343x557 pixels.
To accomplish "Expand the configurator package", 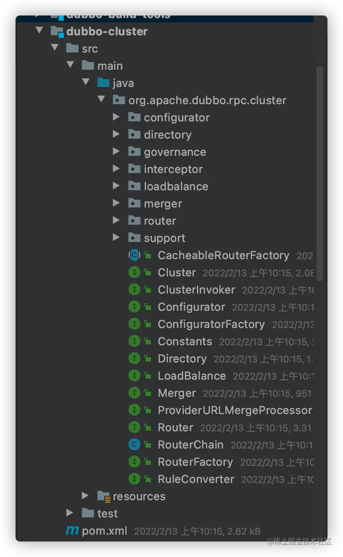I will [x=116, y=117].
